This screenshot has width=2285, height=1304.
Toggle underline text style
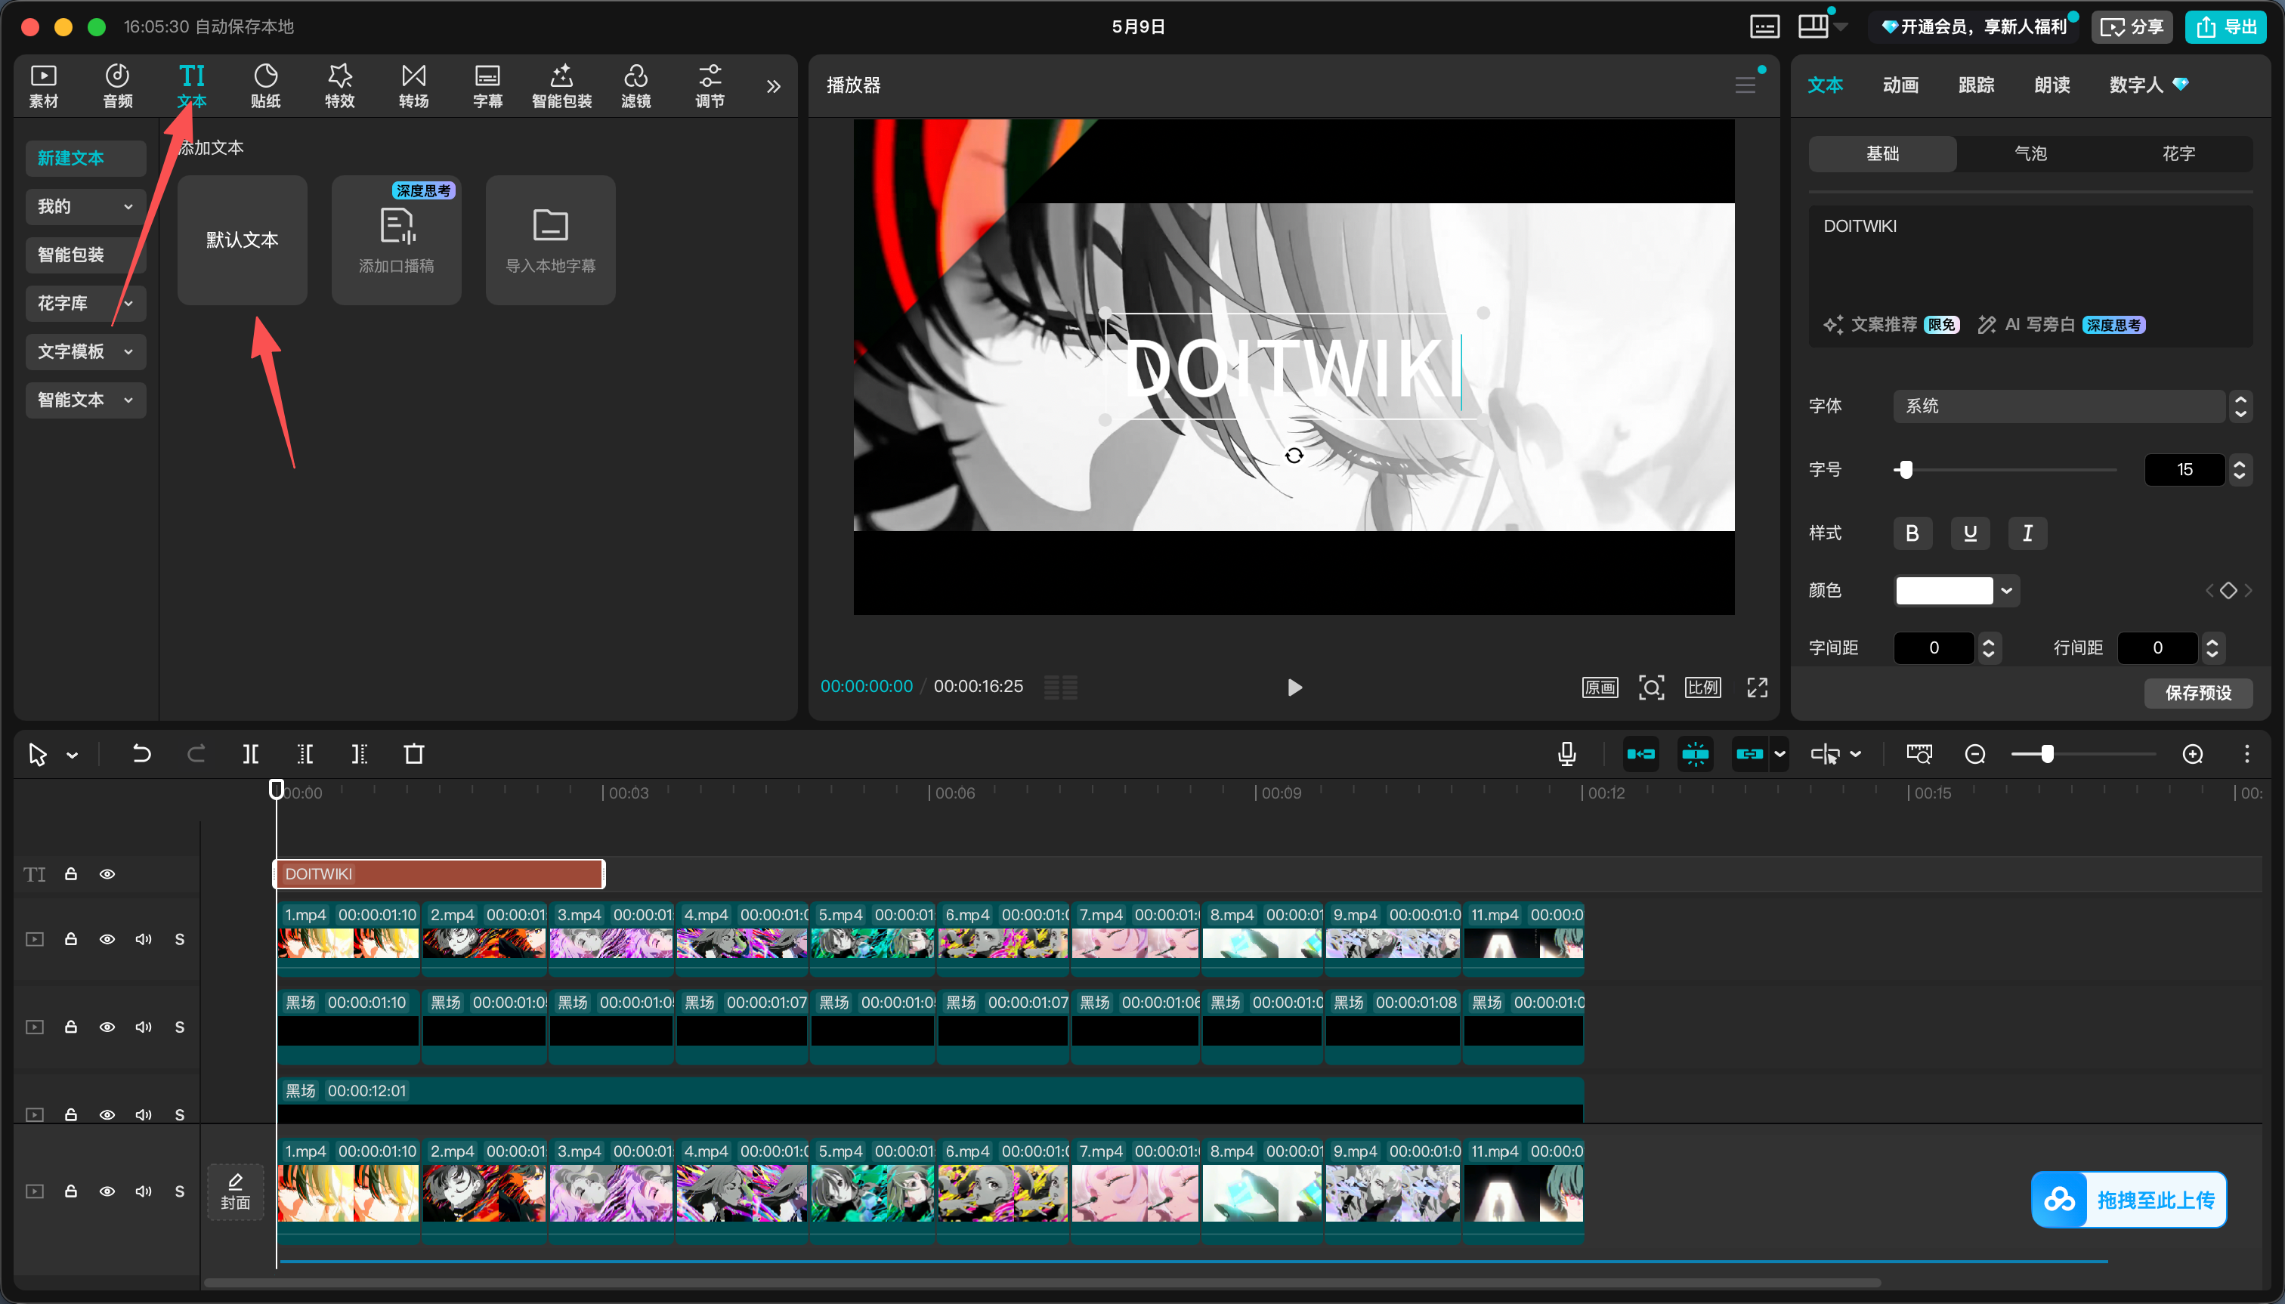pyautogui.click(x=1970, y=533)
